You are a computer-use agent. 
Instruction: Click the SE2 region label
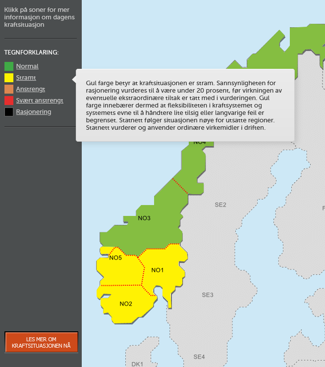point(220,205)
